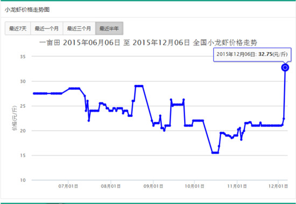
Task: Click the 价格(元/斤) y-axis title
Action: (15, 118)
